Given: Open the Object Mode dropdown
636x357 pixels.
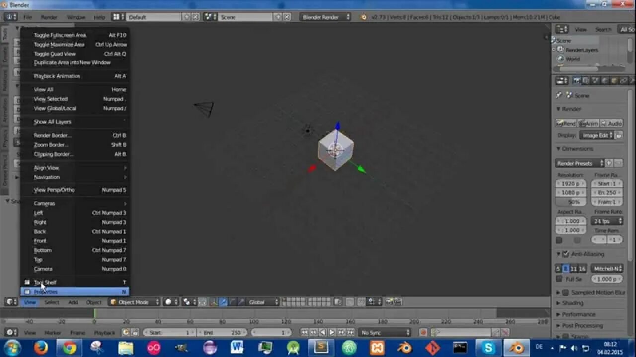Looking at the screenshot, I should pos(135,302).
